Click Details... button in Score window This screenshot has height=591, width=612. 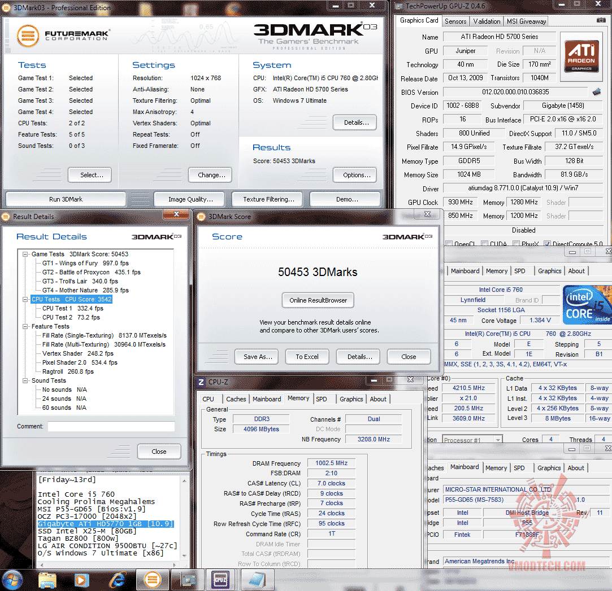[358, 357]
